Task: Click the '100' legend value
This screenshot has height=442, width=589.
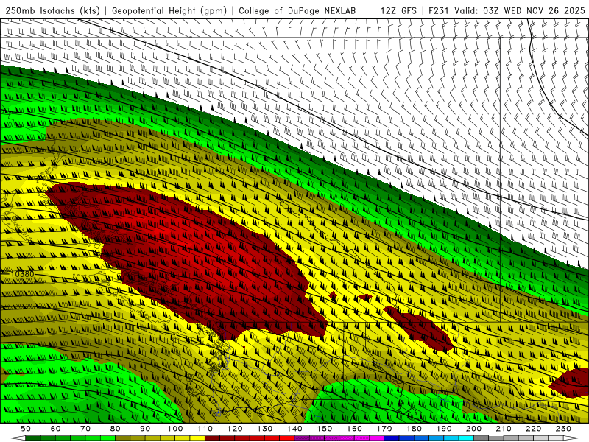Action: click(175, 429)
